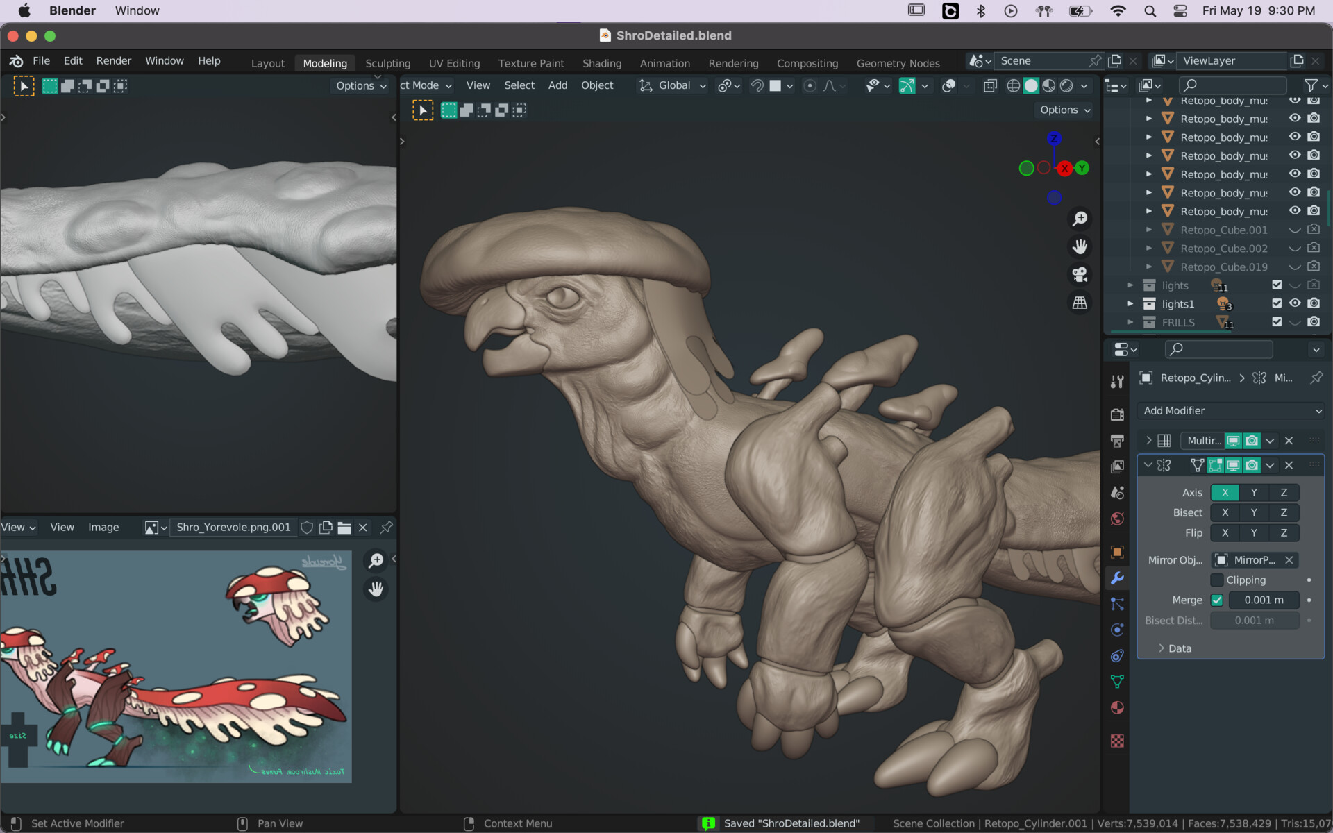Enable the Clipping checkbox on the Mirror modifier

pyautogui.click(x=1217, y=580)
